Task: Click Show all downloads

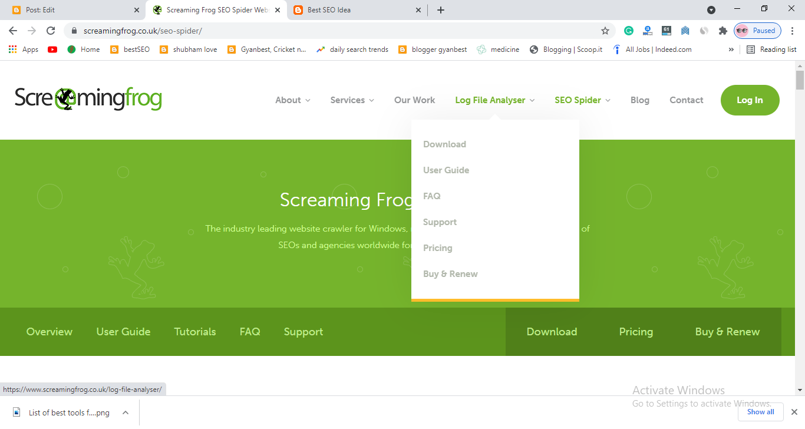Action: click(761, 412)
